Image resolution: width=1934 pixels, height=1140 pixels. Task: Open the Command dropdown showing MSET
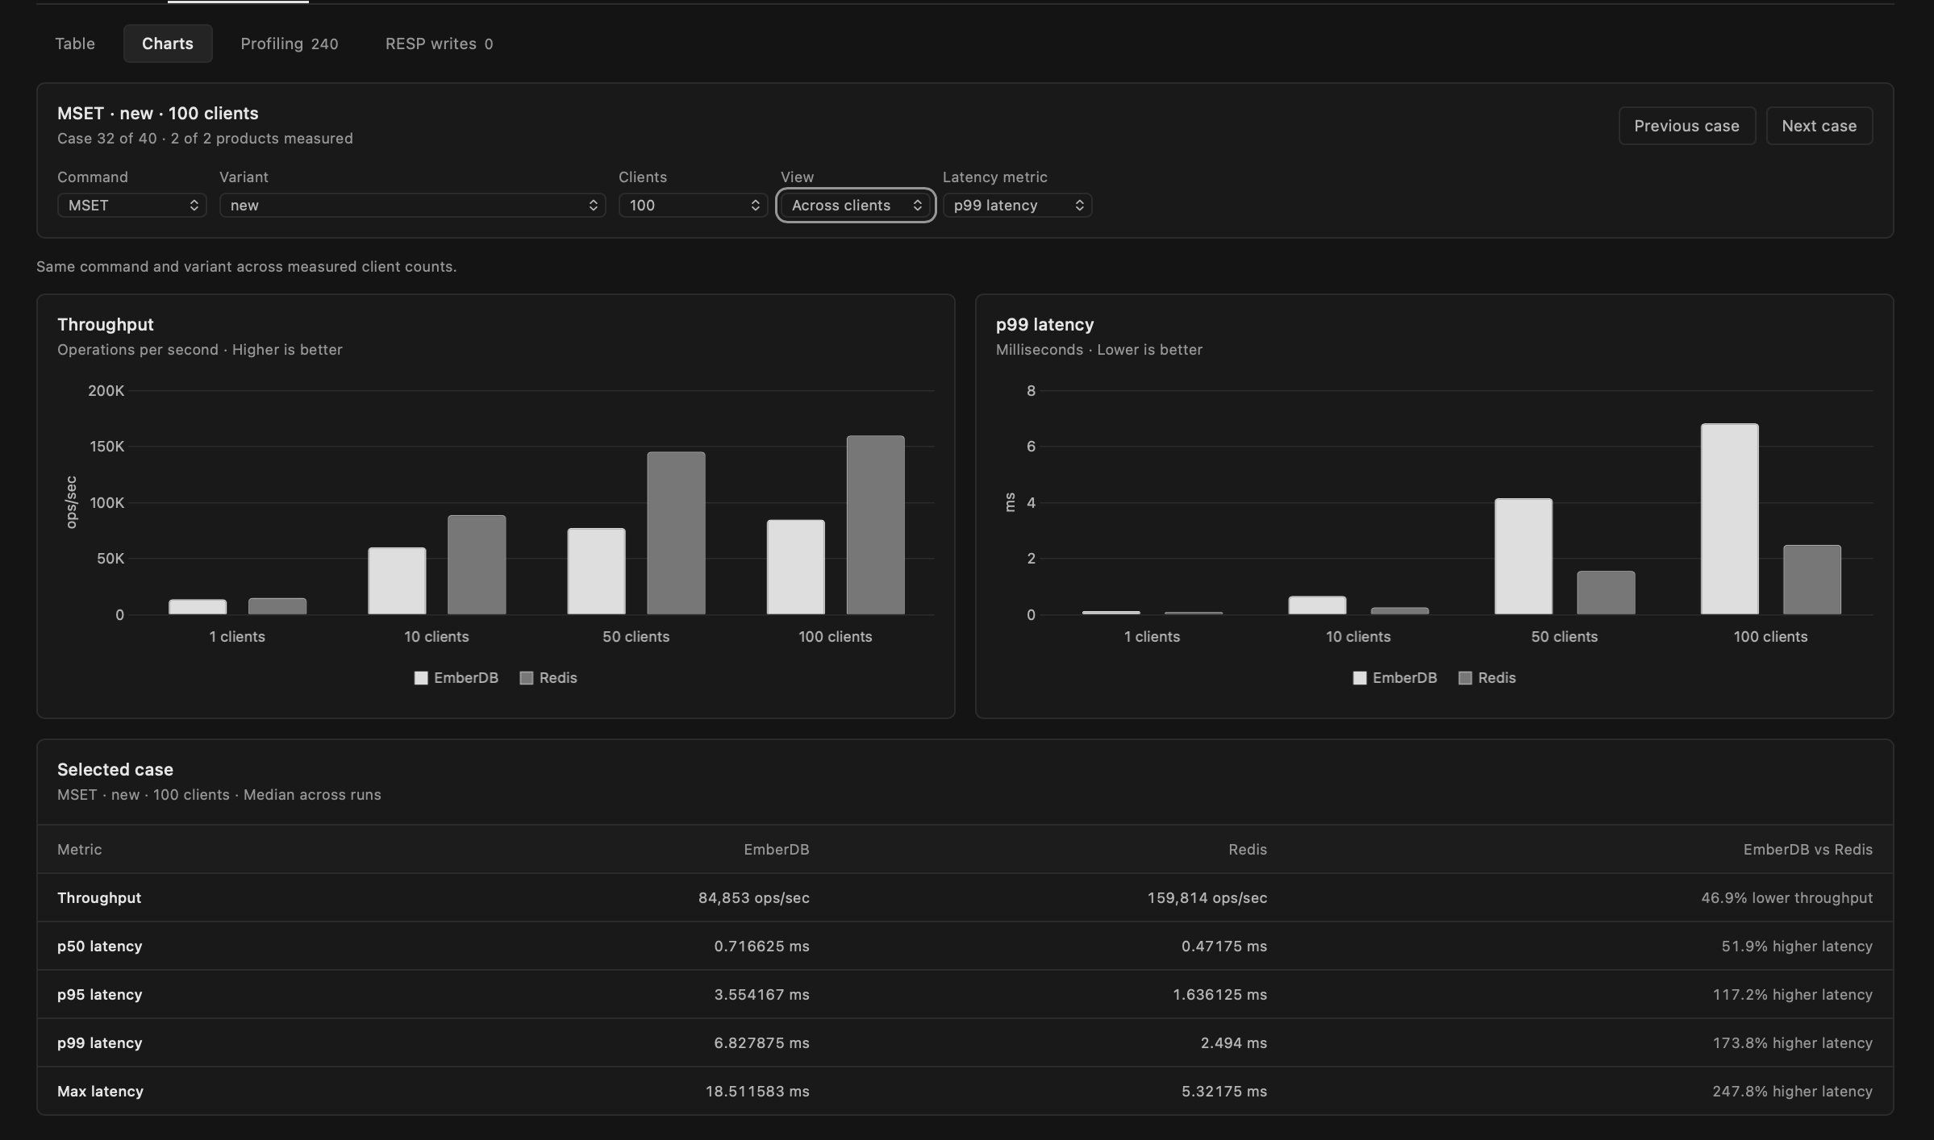(x=132, y=206)
